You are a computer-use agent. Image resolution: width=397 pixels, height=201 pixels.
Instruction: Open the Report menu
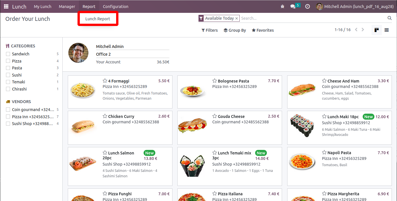point(89,6)
